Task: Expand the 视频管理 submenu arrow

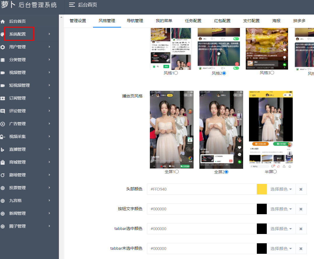Action: pyautogui.click(x=49, y=72)
